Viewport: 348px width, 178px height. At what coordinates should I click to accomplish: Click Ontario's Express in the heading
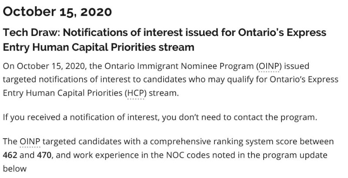(x=282, y=32)
